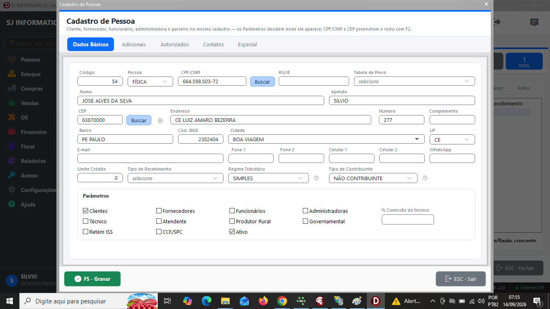Expand the UF dropdown showing CE
The height and width of the screenshot is (309, 550).
tap(452, 139)
